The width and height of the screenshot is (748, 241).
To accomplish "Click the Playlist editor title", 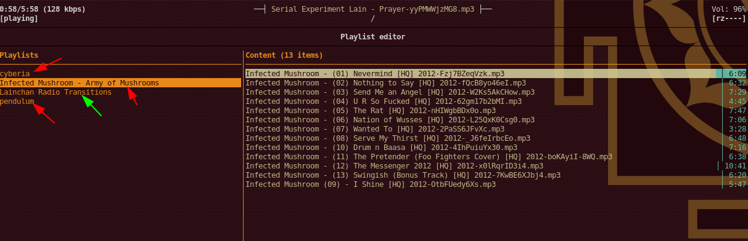I will (x=373, y=37).
